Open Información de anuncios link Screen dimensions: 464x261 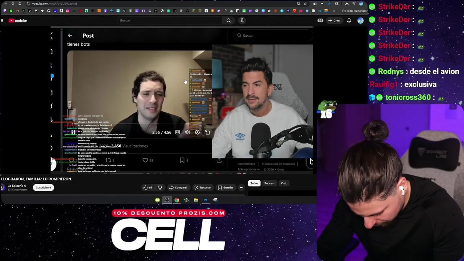tap(278, 164)
